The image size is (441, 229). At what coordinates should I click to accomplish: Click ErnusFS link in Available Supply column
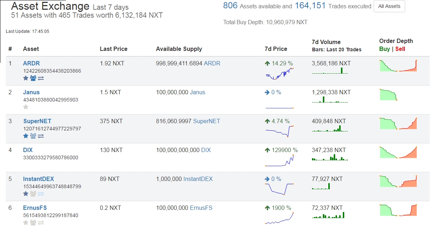[x=201, y=208]
